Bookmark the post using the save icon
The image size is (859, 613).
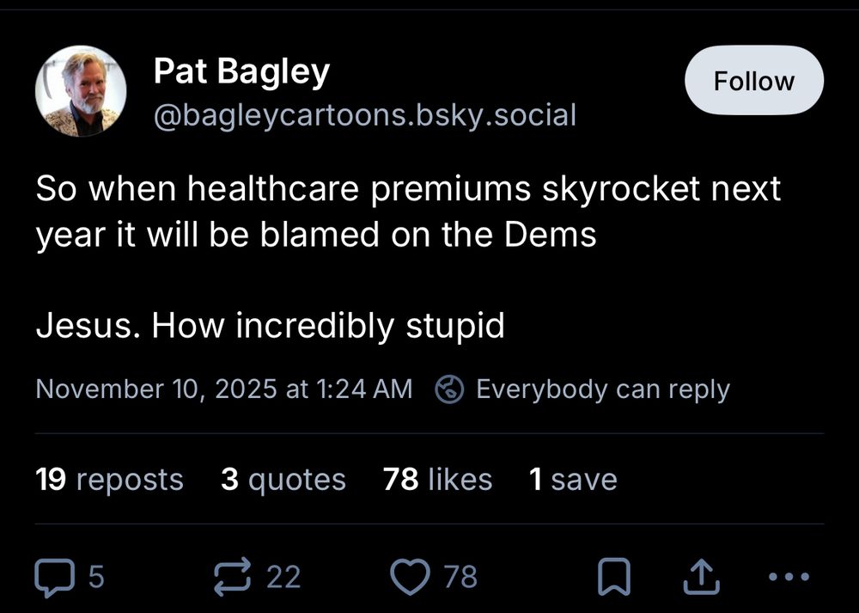[x=613, y=578]
